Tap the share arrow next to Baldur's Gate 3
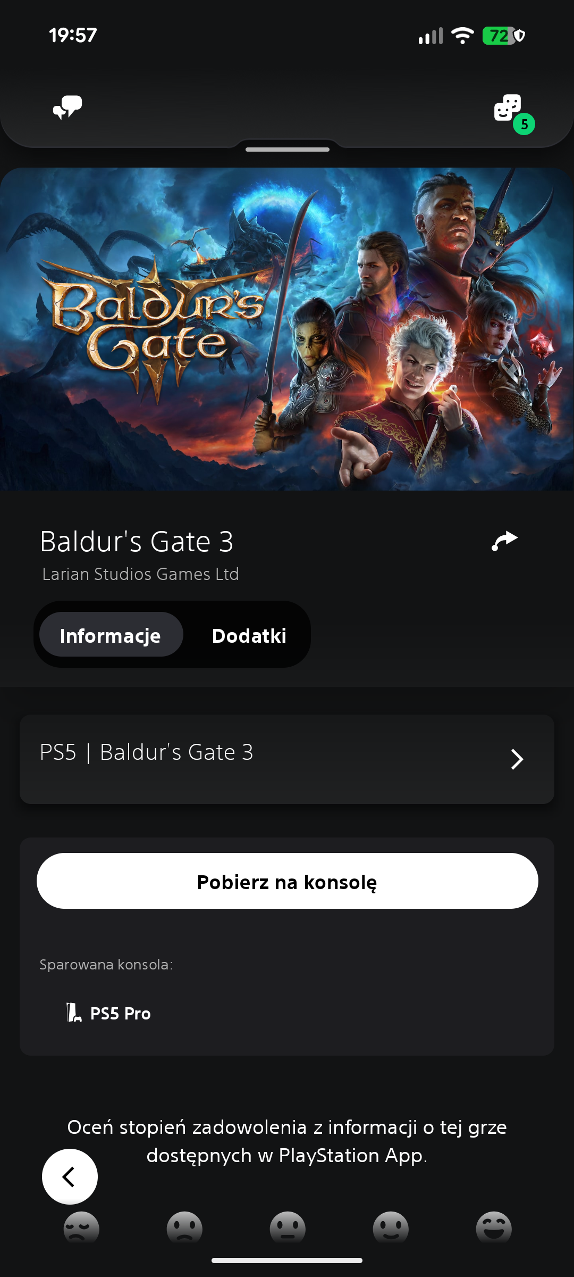This screenshot has height=1277, width=574. 504,541
